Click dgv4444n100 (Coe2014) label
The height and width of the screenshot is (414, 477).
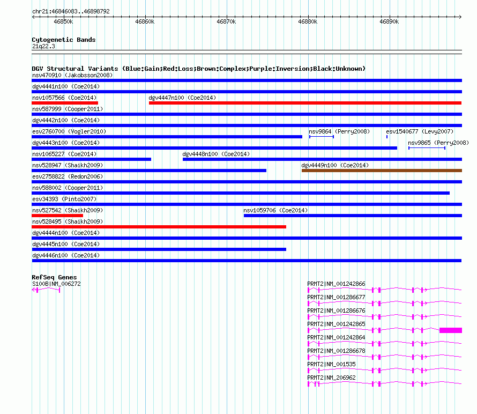(66, 233)
